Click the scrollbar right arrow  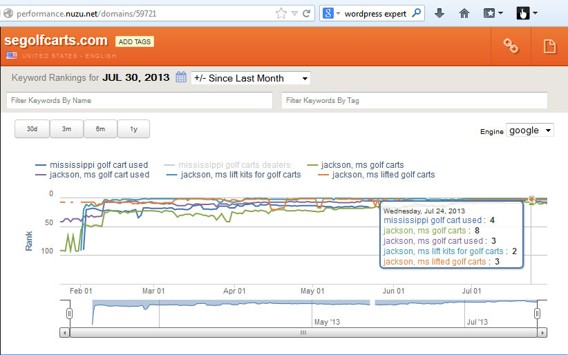(542, 332)
